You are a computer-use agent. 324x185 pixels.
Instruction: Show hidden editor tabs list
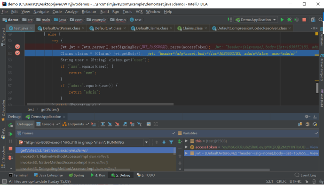[x=314, y=28]
